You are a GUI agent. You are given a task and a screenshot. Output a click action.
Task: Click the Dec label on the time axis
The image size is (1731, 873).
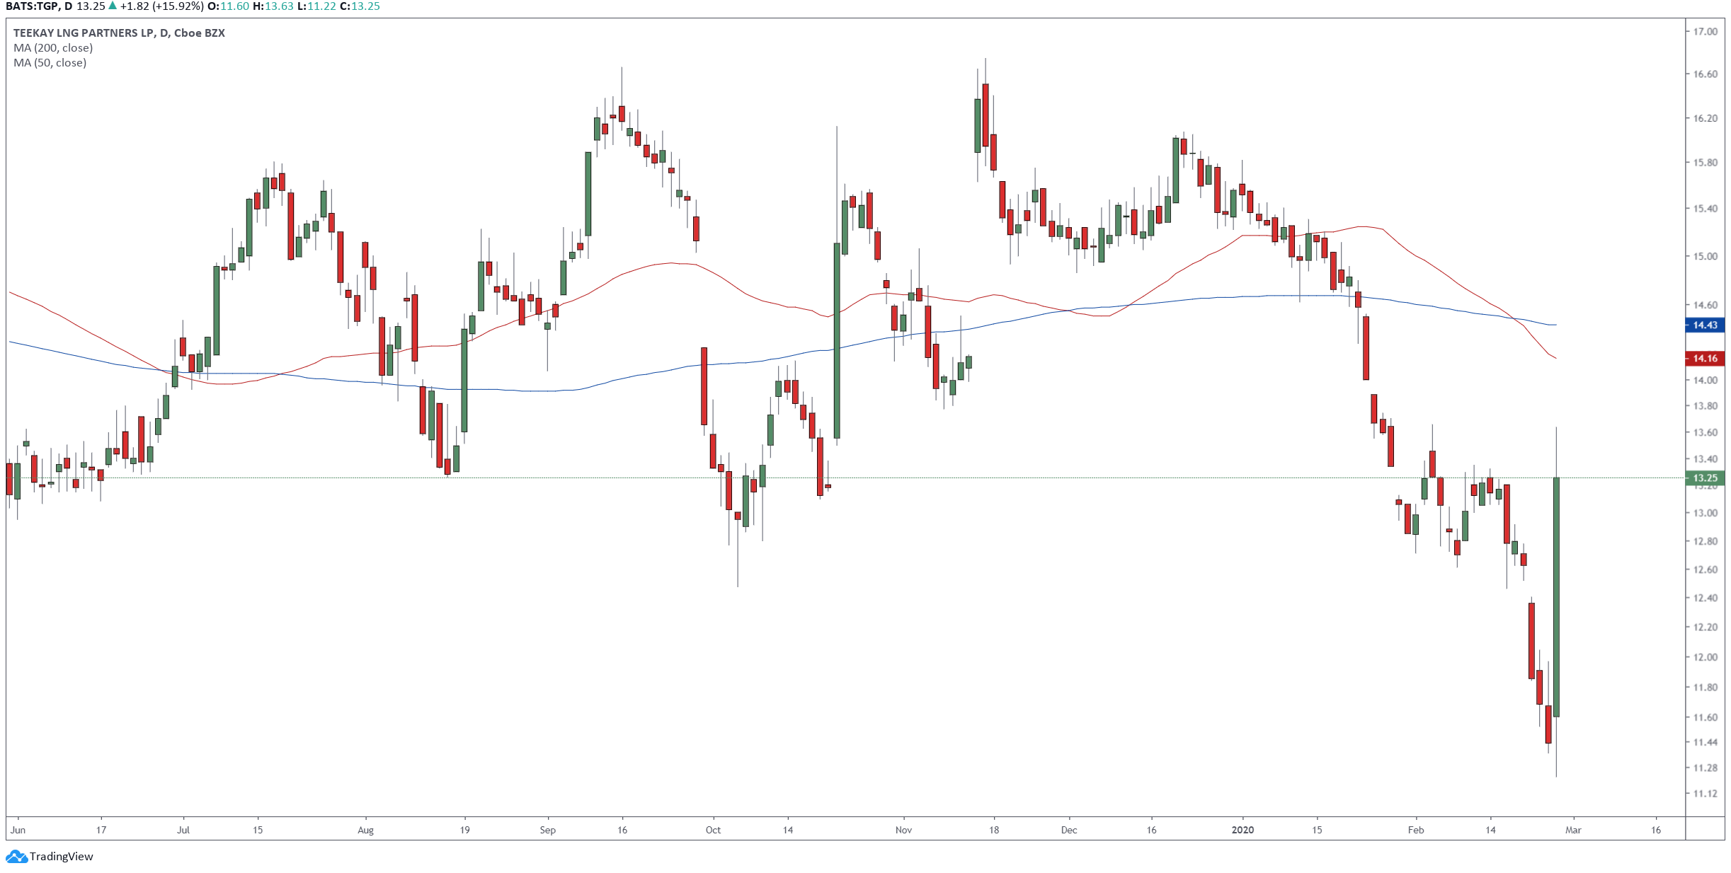pos(1069,830)
